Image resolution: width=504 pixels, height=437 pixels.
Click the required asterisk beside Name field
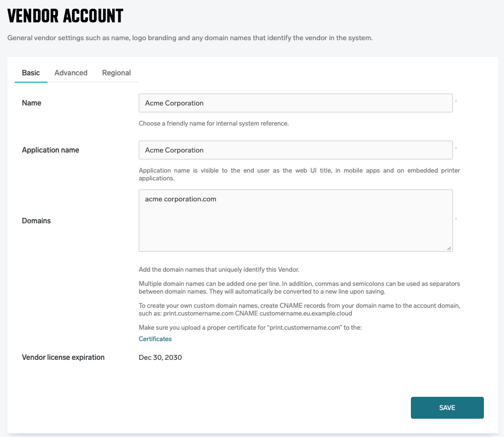(456, 101)
